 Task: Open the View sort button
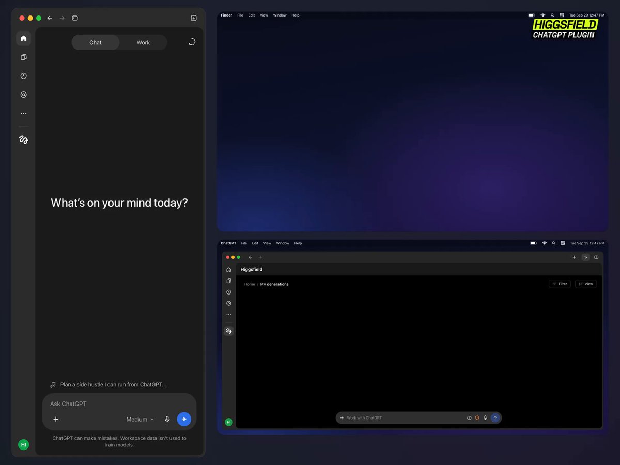(586, 284)
